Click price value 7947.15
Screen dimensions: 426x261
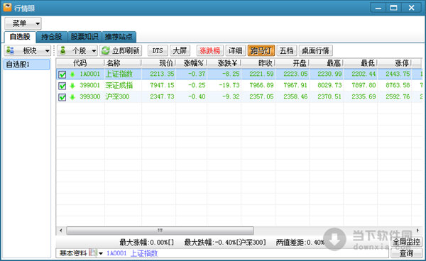coord(162,85)
